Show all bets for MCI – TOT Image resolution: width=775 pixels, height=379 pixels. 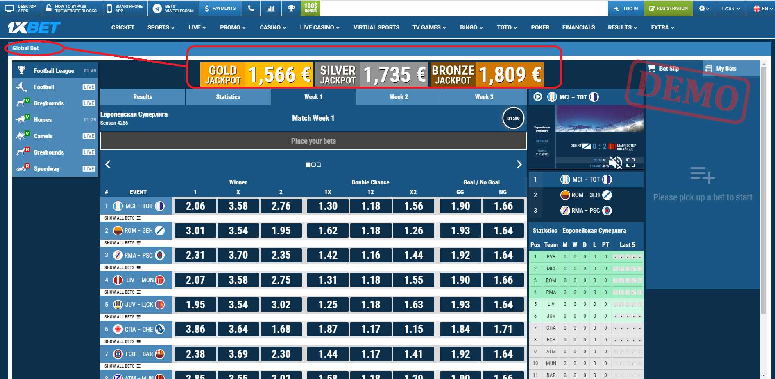point(122,218)
